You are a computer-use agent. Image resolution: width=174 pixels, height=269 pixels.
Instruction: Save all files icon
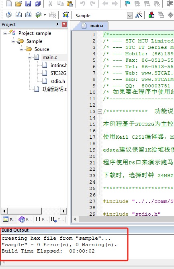(38, 3)
